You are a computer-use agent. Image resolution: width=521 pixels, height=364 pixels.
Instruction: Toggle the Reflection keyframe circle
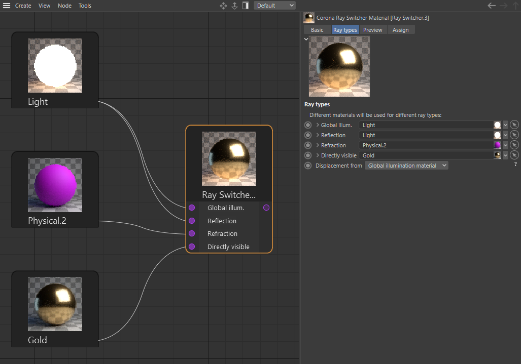tap(308, 135)
